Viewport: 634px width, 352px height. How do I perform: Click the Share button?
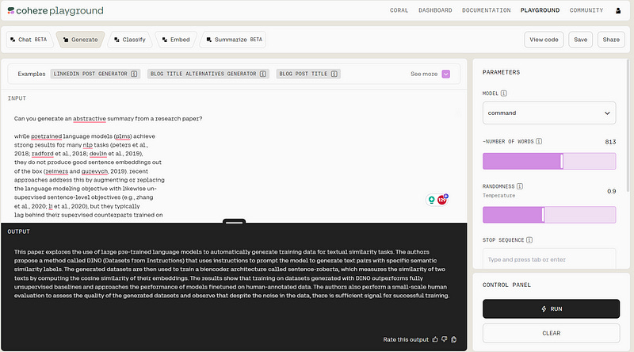point(611,40)
